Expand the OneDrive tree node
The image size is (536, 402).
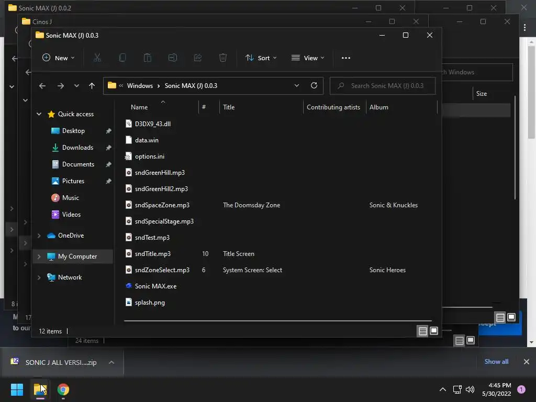pos(39,236)
